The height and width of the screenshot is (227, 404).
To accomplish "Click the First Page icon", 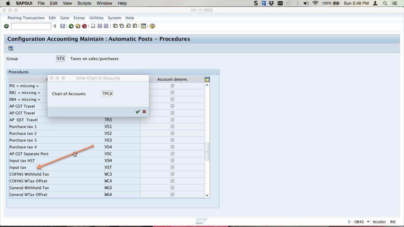I will pos(115,26).
